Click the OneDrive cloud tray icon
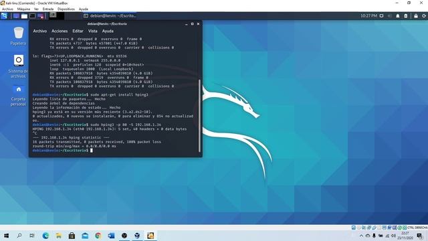 368,236
